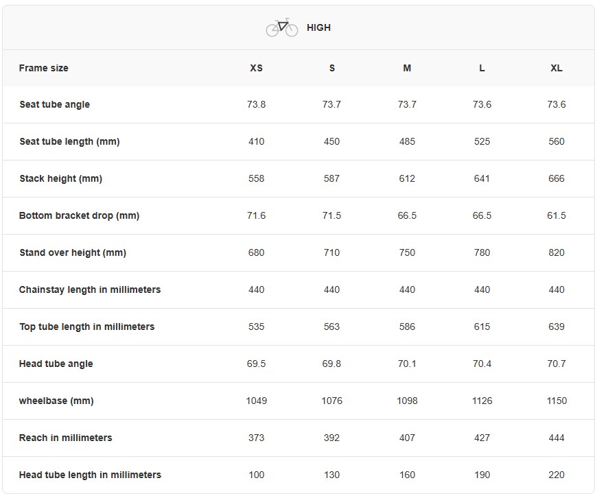Select the M frame size column header
The height and width of the screenshot is (498, 597).
pos(407,68)
